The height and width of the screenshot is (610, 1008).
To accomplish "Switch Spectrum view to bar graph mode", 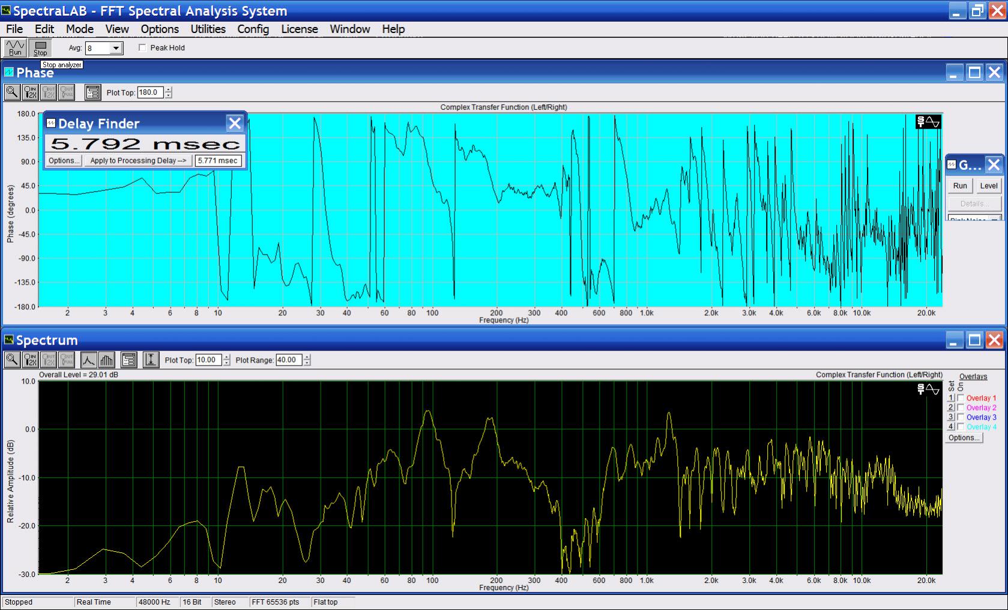I will (106, 360).
